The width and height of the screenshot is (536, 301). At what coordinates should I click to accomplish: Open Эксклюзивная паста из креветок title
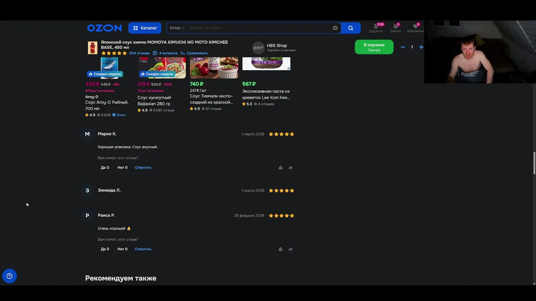click(x=266, y=94)
